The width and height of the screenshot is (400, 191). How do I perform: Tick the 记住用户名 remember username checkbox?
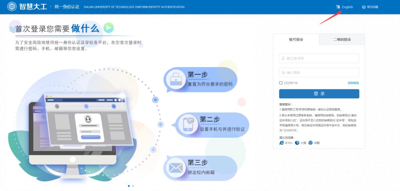point(281,83)
